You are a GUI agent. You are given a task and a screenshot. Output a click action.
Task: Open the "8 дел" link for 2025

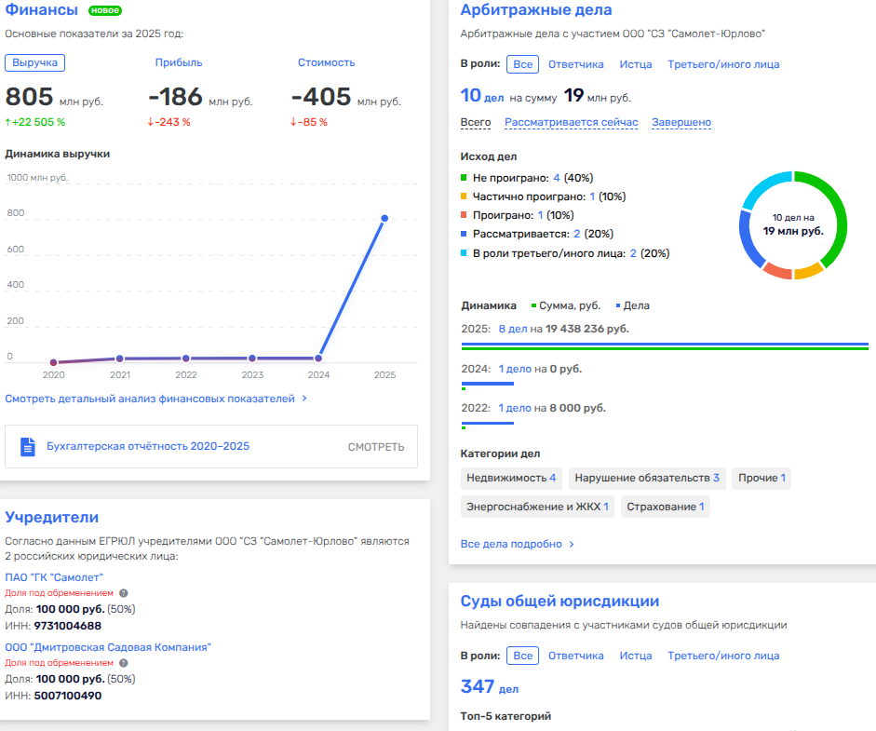513,329
